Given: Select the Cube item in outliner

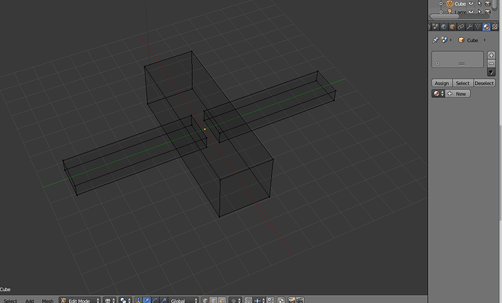Looking at the screenshot, I should click(460, 4).
